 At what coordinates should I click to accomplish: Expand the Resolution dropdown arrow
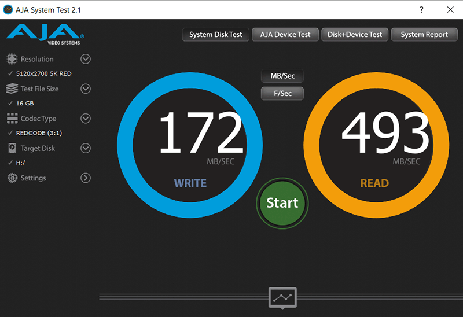pyautogui.click(x=86, y=59)
